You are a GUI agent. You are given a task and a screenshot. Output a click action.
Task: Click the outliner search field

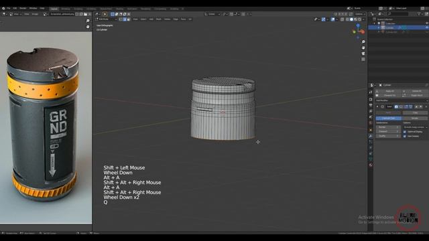(398, 13)
